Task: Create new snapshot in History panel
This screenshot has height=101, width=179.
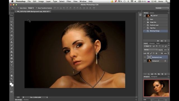Action: coord(162,41)
